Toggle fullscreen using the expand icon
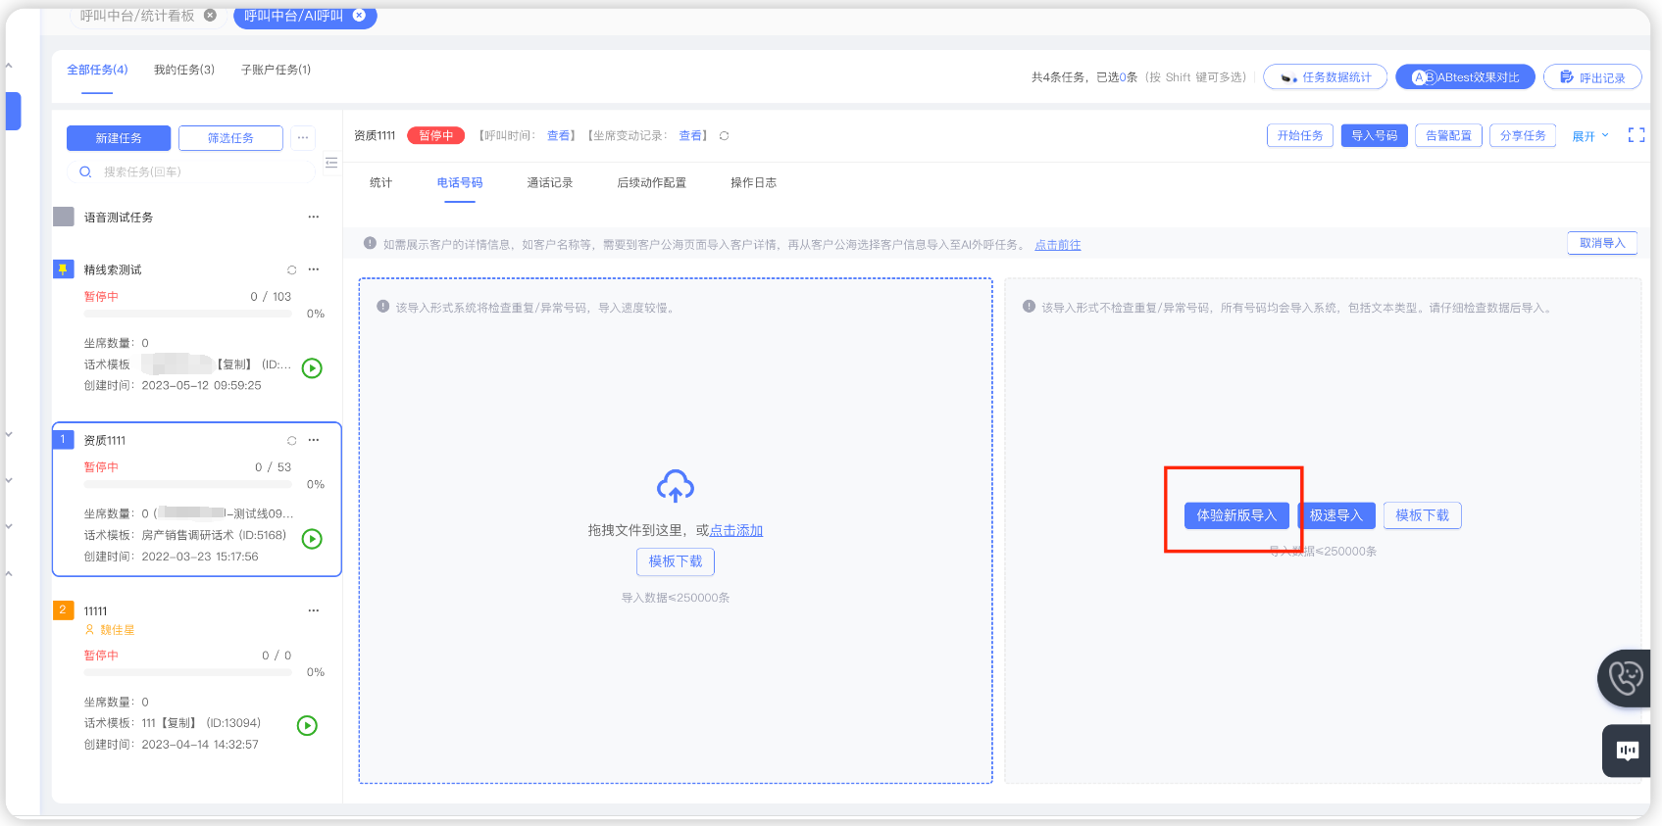 pos(1636,135)
